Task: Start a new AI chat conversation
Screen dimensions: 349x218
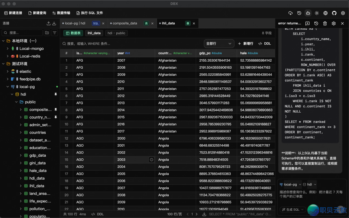Action: (x=307, y=23)
